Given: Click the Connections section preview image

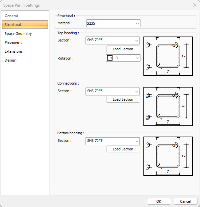Looking at the screenshot, I should tap(168, 106).
